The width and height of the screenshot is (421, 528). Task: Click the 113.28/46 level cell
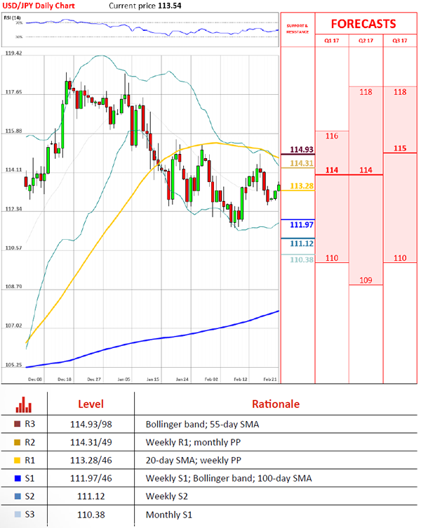point(91,461)
